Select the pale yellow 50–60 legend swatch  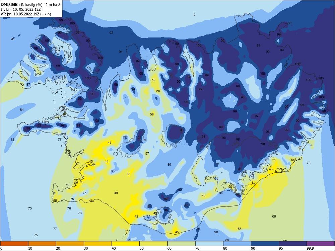coord(153,244)
